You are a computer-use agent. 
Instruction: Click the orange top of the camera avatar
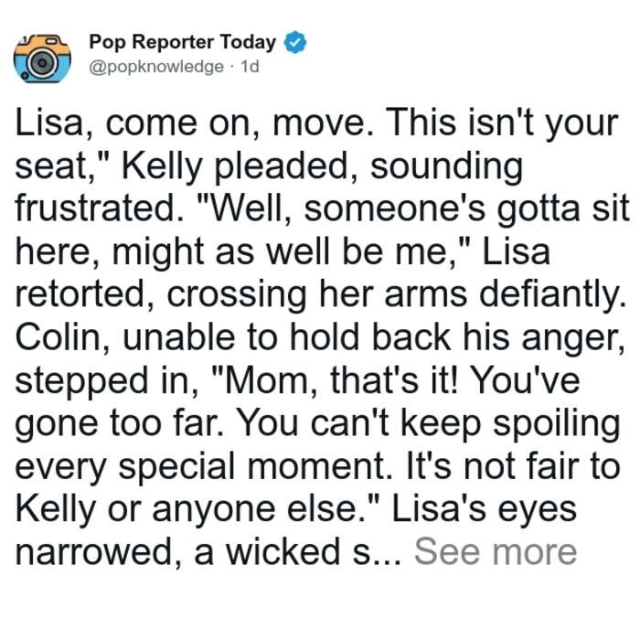pyautogui.click(x=42, y=44)
